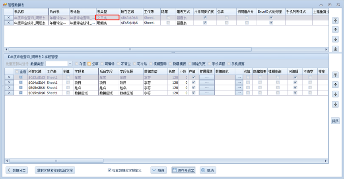344x179 pixels.
Task: Open 数据规范 ellipsis for 数据区域 field
Action: tap(239, 93)
